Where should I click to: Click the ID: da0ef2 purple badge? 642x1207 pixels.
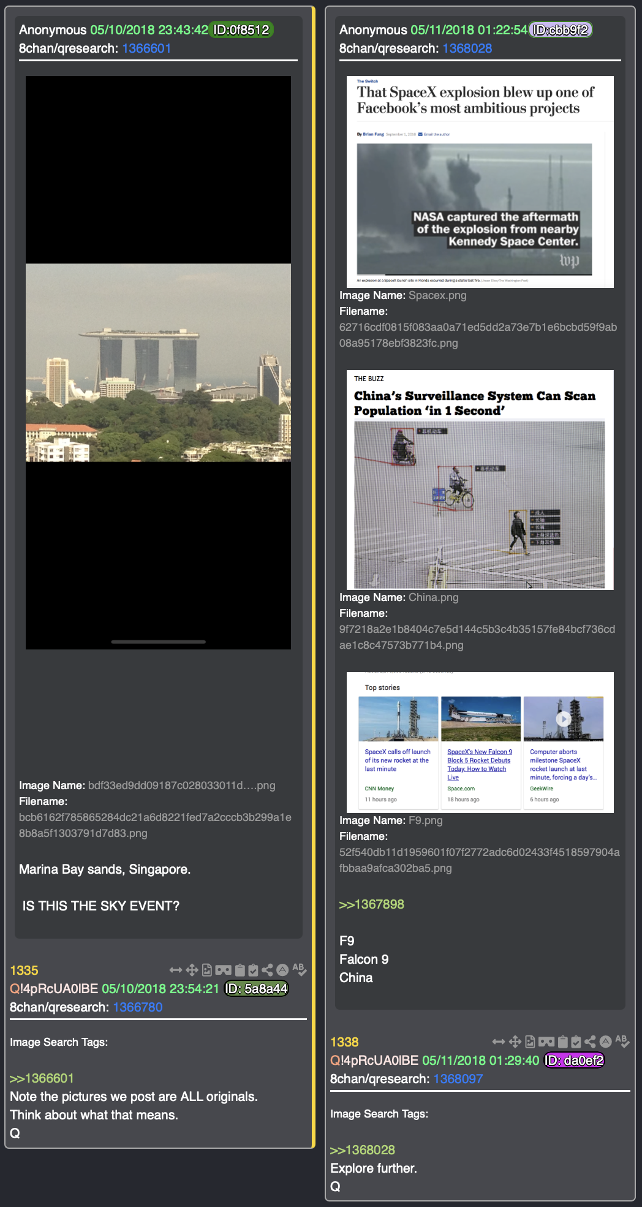pyautogui.click(x=575, y=1061)
